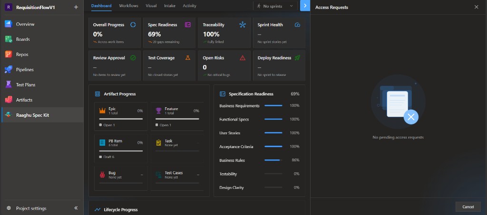
Task: Click the Test Cases icon
Action: [x=158, y=175]
